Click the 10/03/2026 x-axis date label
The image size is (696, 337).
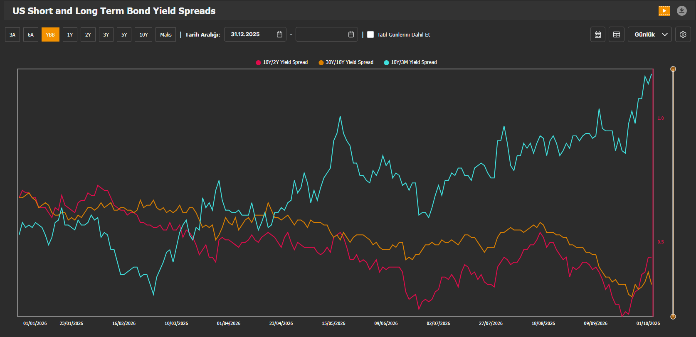176,323
